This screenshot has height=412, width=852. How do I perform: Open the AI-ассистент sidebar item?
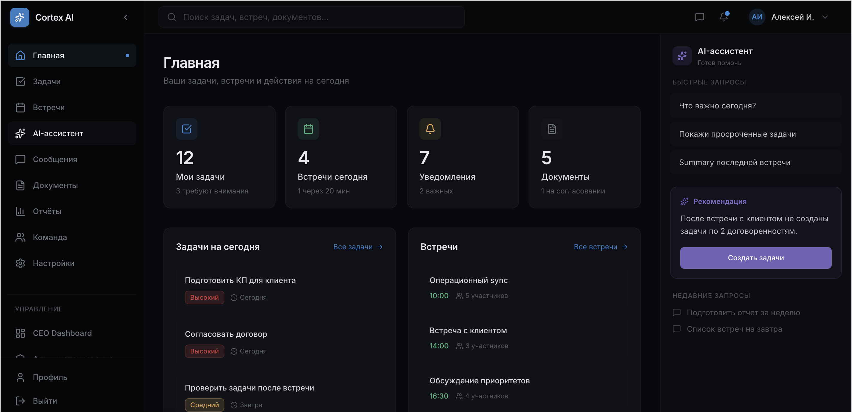coord(72,133)
